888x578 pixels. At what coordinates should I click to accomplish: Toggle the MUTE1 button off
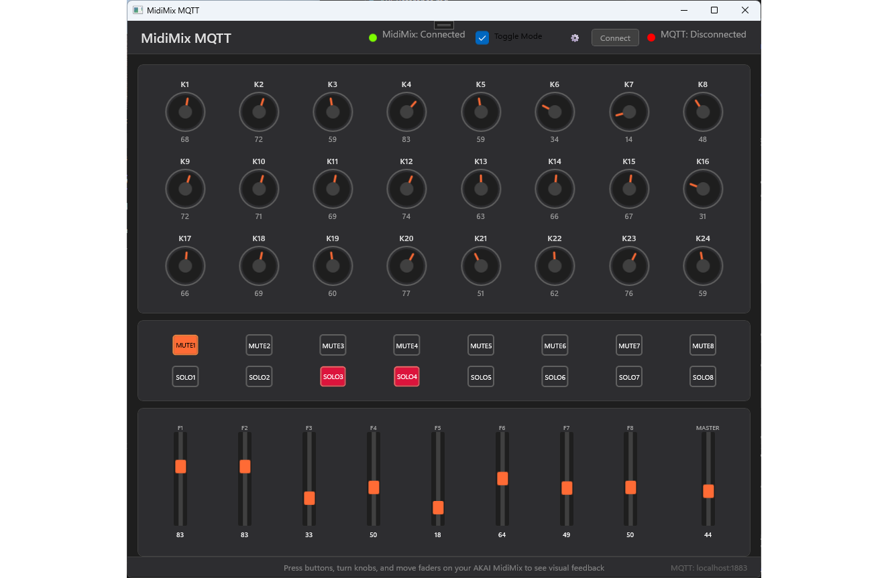pyautogui.click(x=185, y=346)
